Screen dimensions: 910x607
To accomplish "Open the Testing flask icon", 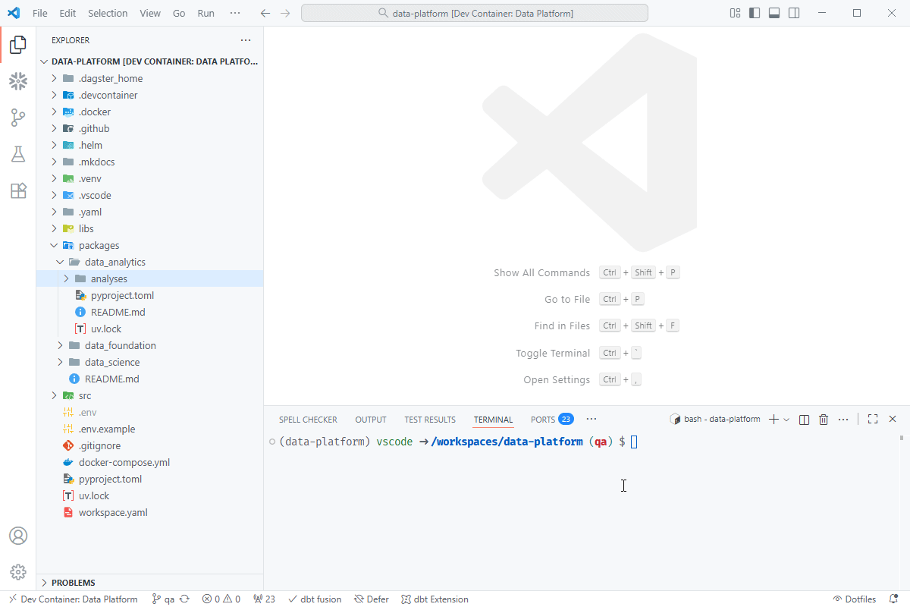I will click(x=18, y=154).
